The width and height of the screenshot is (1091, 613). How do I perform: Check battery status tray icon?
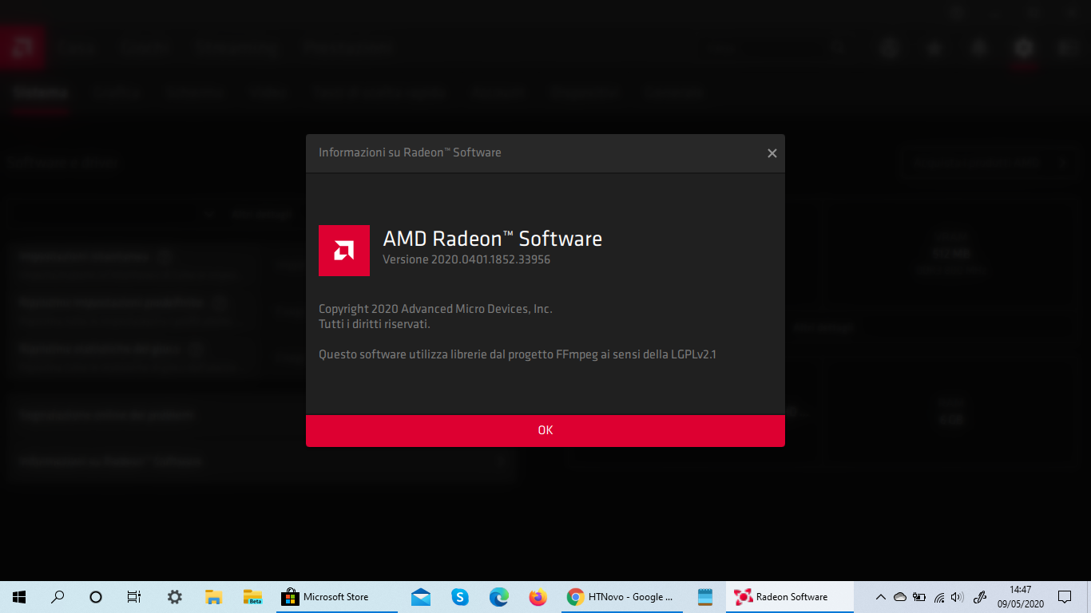[x=919, y=597]
